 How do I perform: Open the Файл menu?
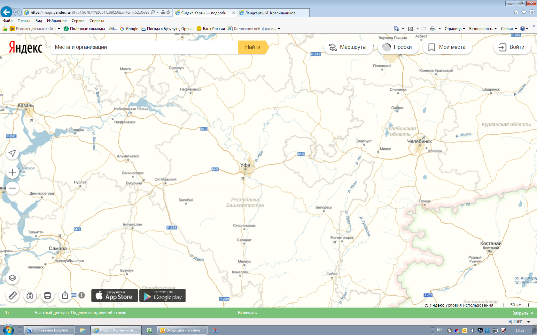[x=8, y=21]
